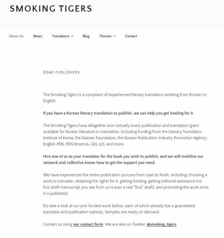The width and height of the screenshot is (224, 238).
Task: Click the 'Contact us using' text
Action: click(58, 225)
